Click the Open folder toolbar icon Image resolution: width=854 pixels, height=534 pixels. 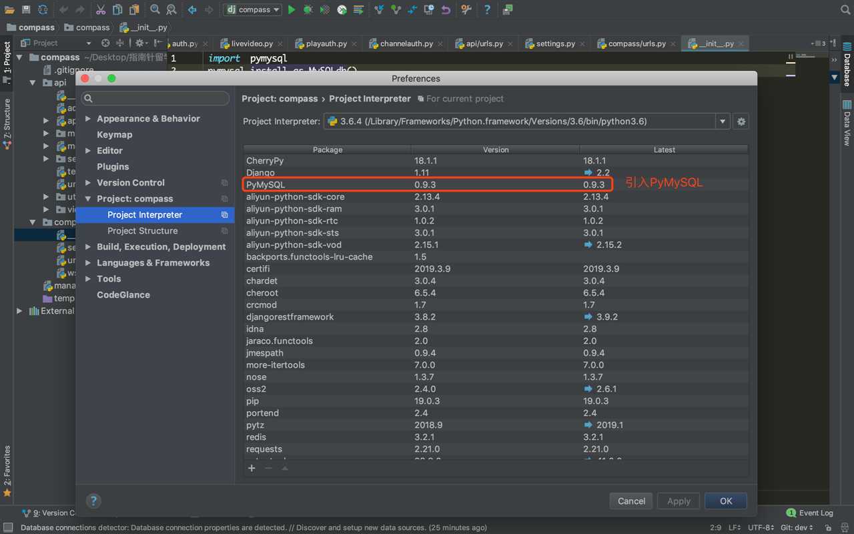(9, 9)
